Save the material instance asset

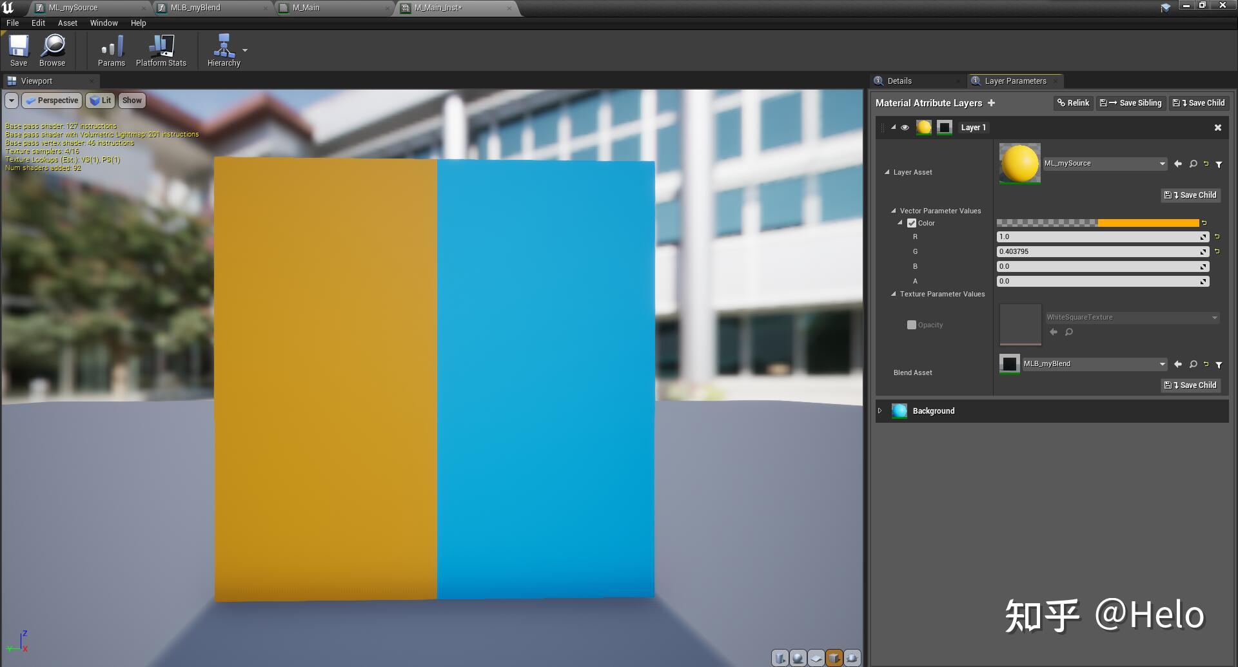[x=19, y=50]
